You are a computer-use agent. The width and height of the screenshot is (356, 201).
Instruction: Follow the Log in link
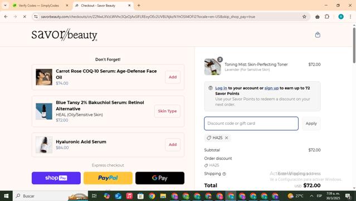(221, 88)
